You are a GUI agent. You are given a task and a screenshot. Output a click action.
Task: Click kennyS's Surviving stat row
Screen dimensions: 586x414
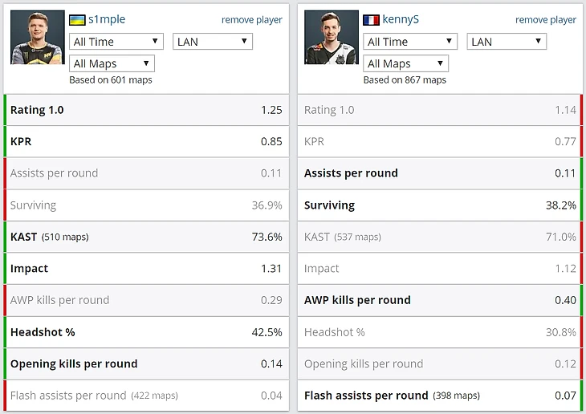click(440, 205)
